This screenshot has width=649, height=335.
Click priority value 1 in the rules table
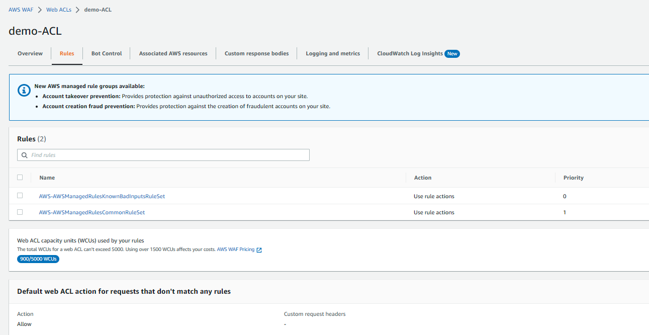click(x=565, y=212)
